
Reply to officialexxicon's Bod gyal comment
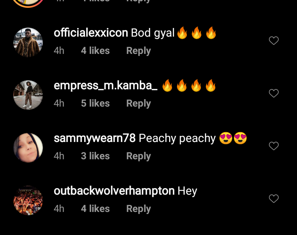coord(139,51)
